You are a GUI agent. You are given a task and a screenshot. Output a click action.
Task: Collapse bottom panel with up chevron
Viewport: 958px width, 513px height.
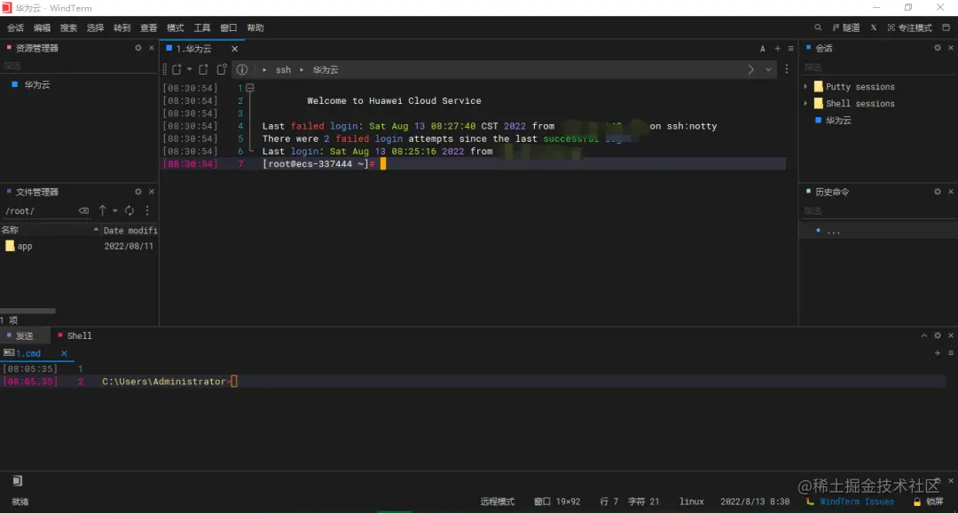point(924,335)
